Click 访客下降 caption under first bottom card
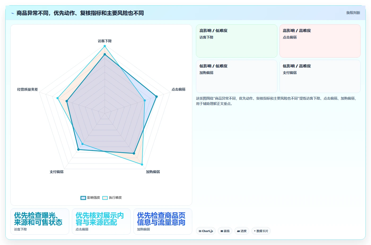 [x=20, y=229]
